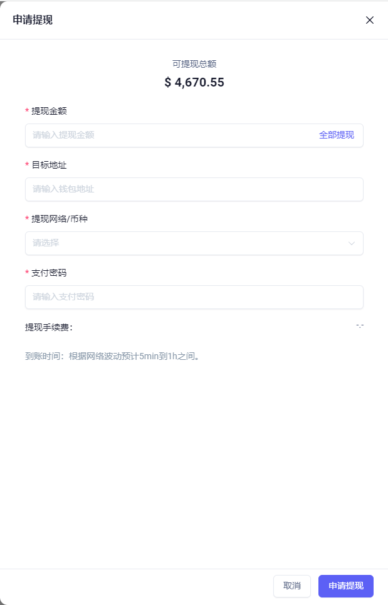Select the $ 4,670.55 balance amount

[x=194, y=82]
